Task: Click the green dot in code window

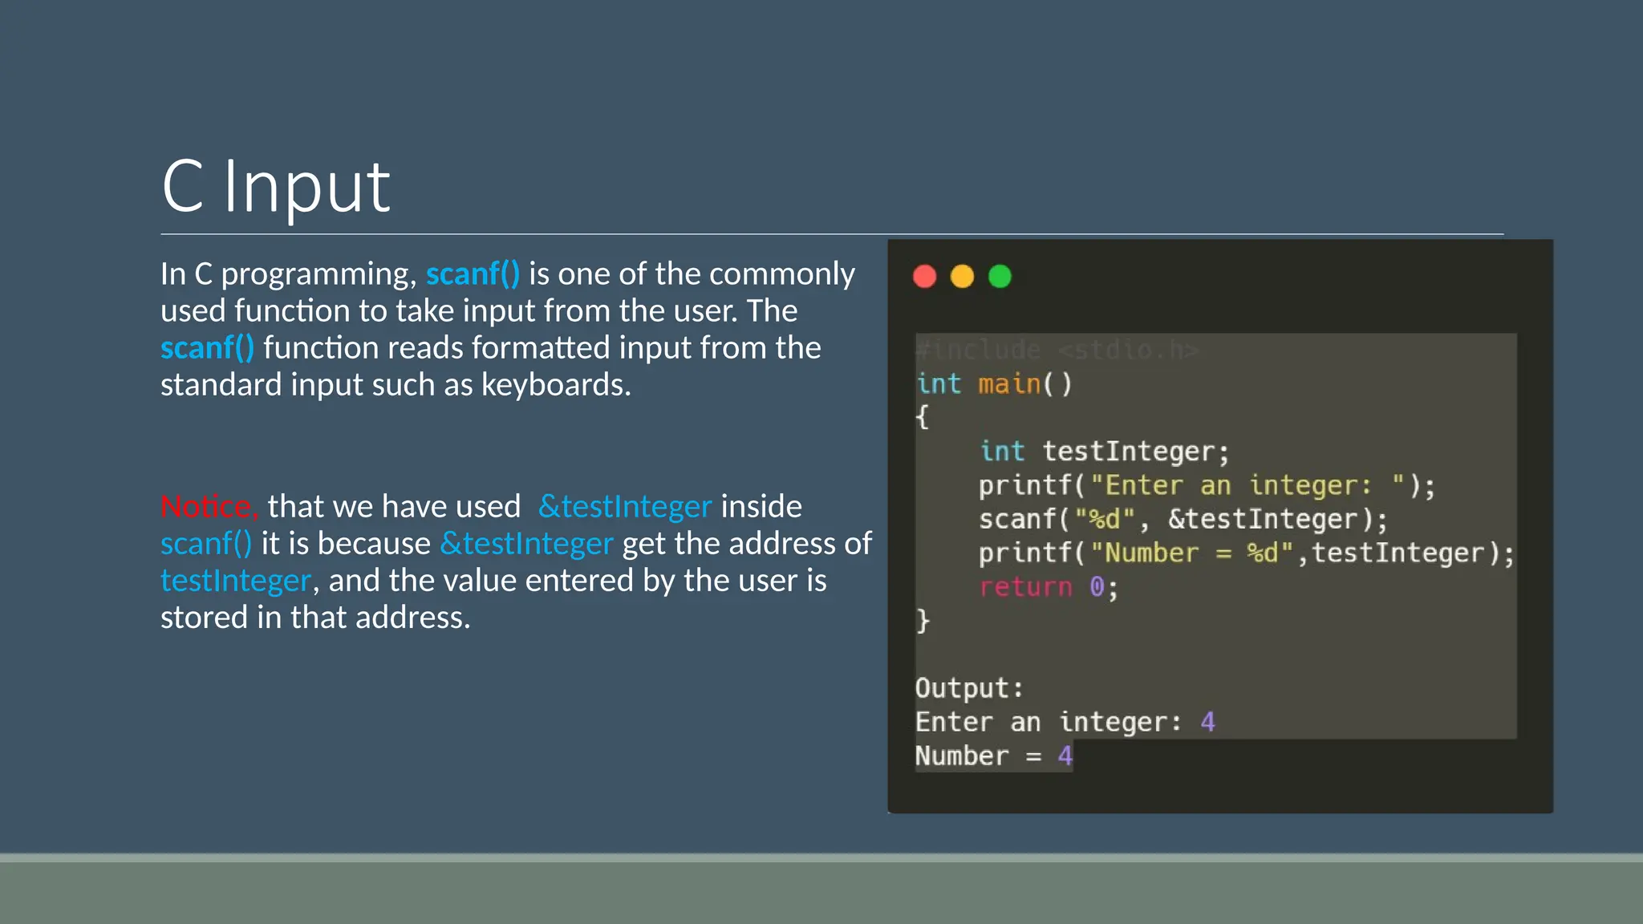Action: tap(1000, 277)
